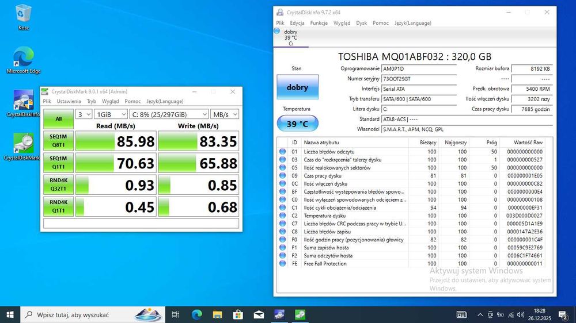Screen dimensions: 576x323
Task: Open Plik menu in CrystalDiskMark
Action: click(47, 101)
